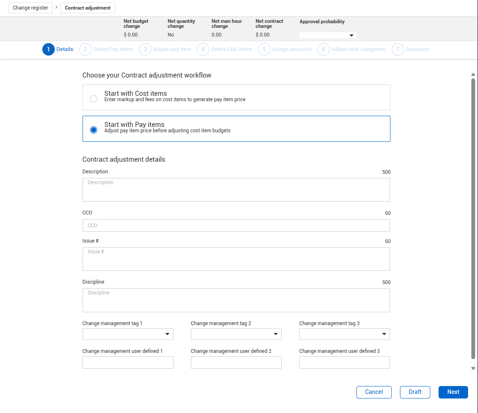
Task: Click step 3 Adjust pay item circle
Action: [145, 49]
